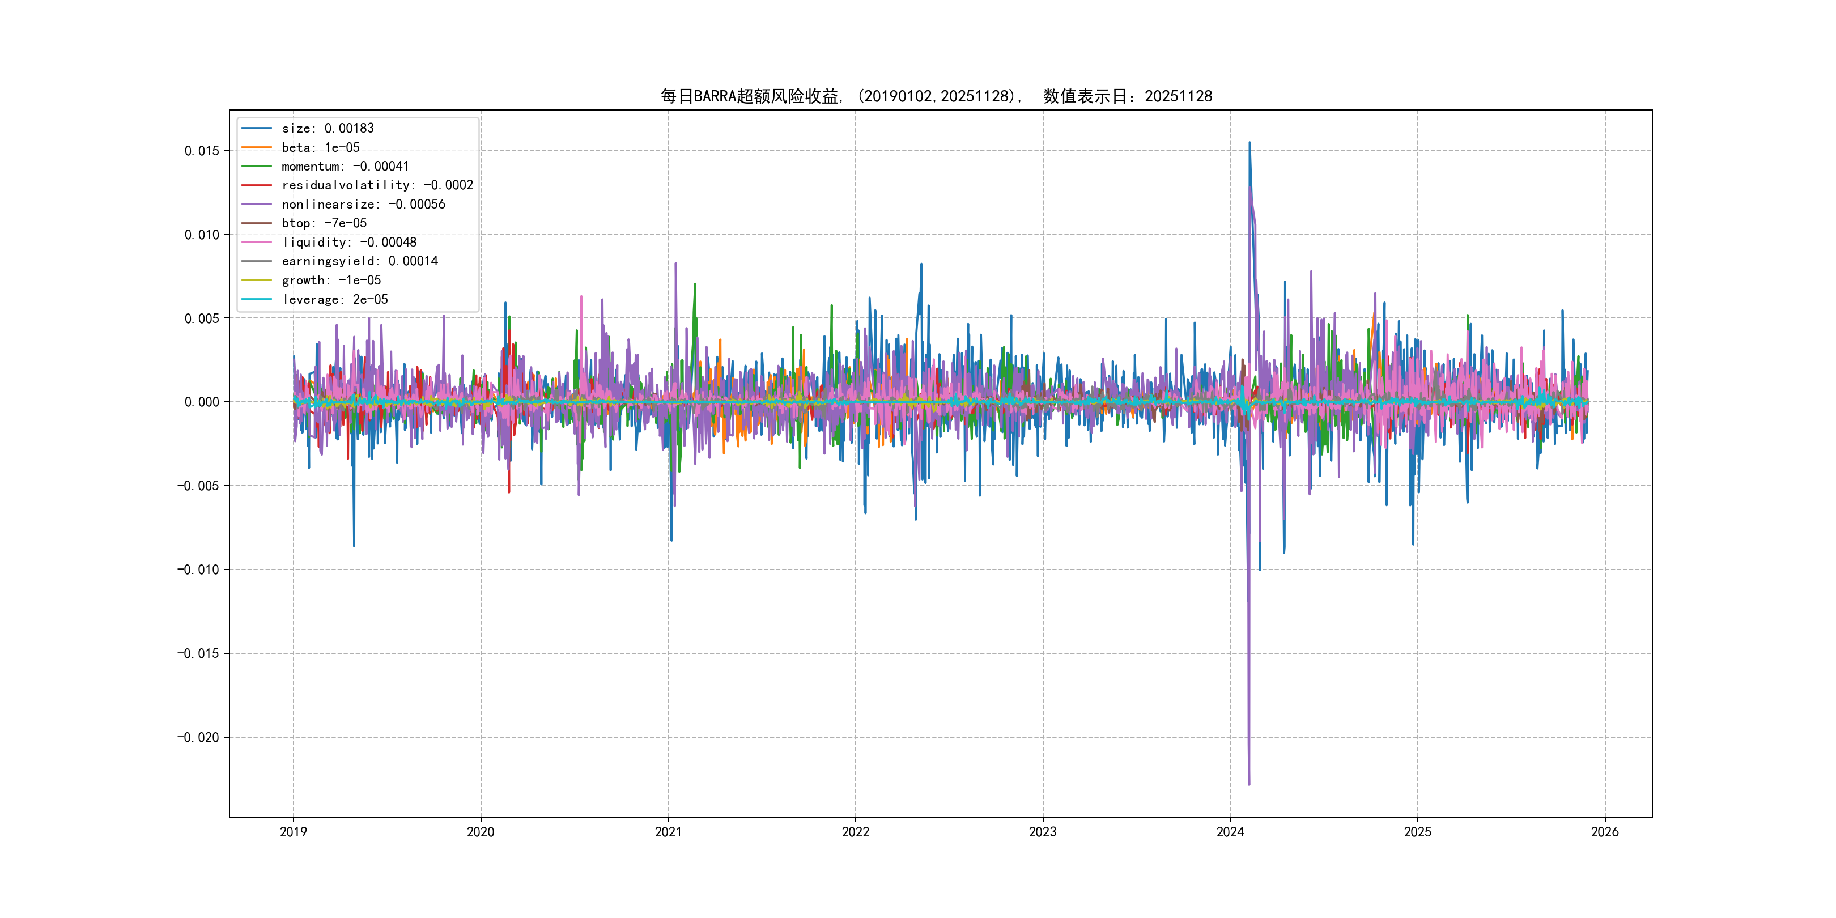
Task: Click the 'size: 0.00183' legend label
Action: tap(327, 128)
